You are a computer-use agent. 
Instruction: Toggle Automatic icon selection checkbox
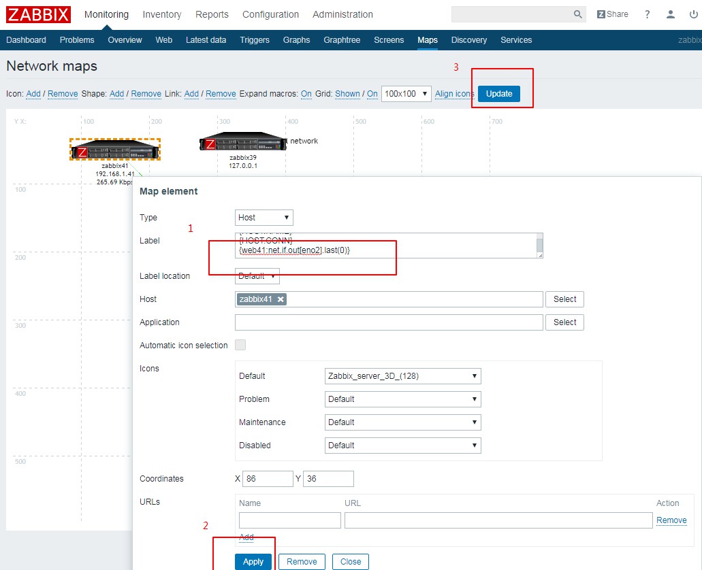point(240,345)
